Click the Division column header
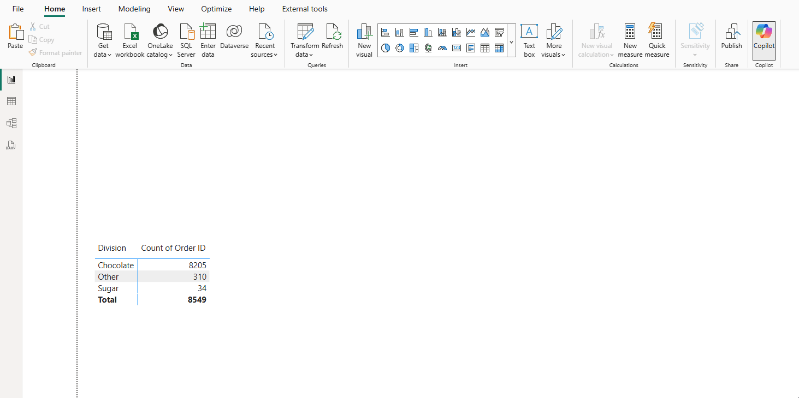 [x=112, y=248]
